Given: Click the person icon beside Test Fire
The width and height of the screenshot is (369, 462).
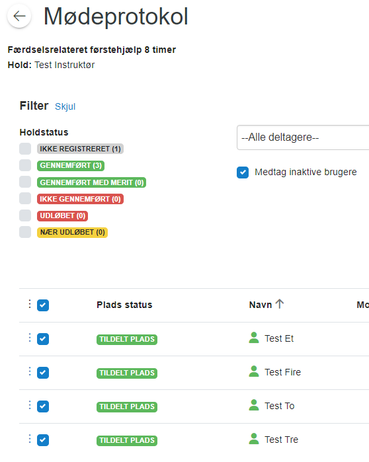Looking at the screenshot, I should pyautogui.click(x=254, y=371).
